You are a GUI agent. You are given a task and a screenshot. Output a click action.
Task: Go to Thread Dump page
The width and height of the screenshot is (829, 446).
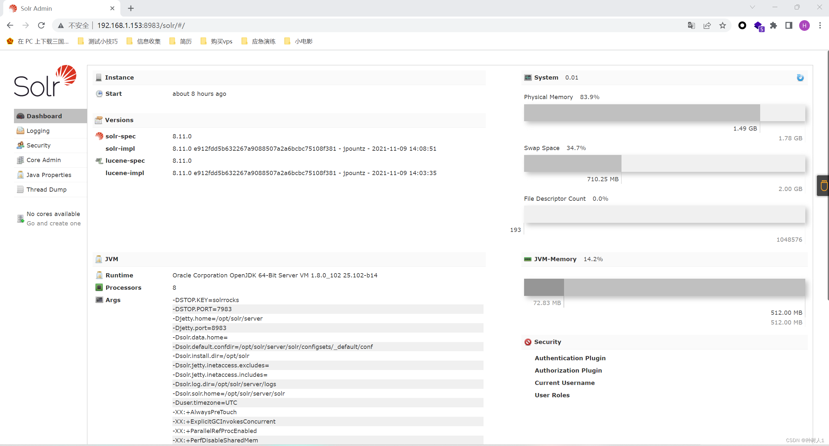pyautogui.click(x=46, y=189)
